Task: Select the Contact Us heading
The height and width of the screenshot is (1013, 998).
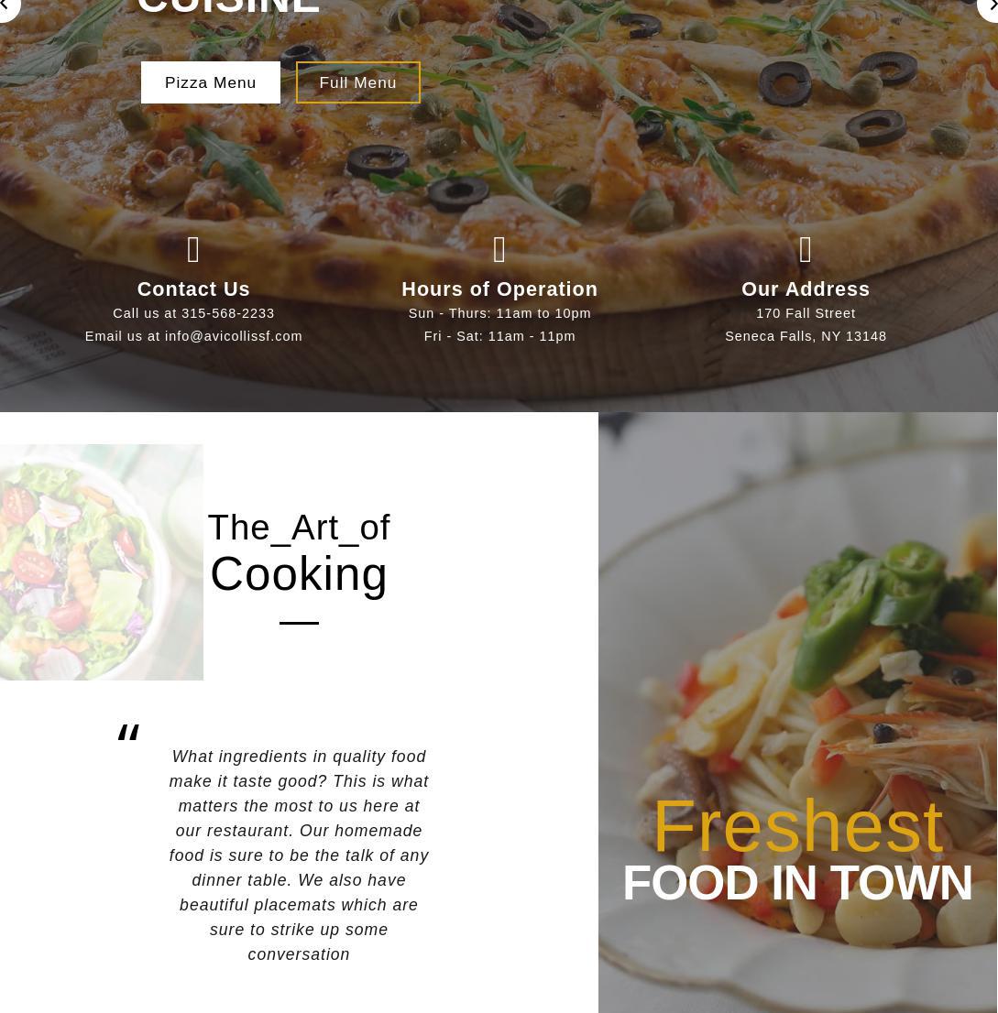Action: [193, 289]
